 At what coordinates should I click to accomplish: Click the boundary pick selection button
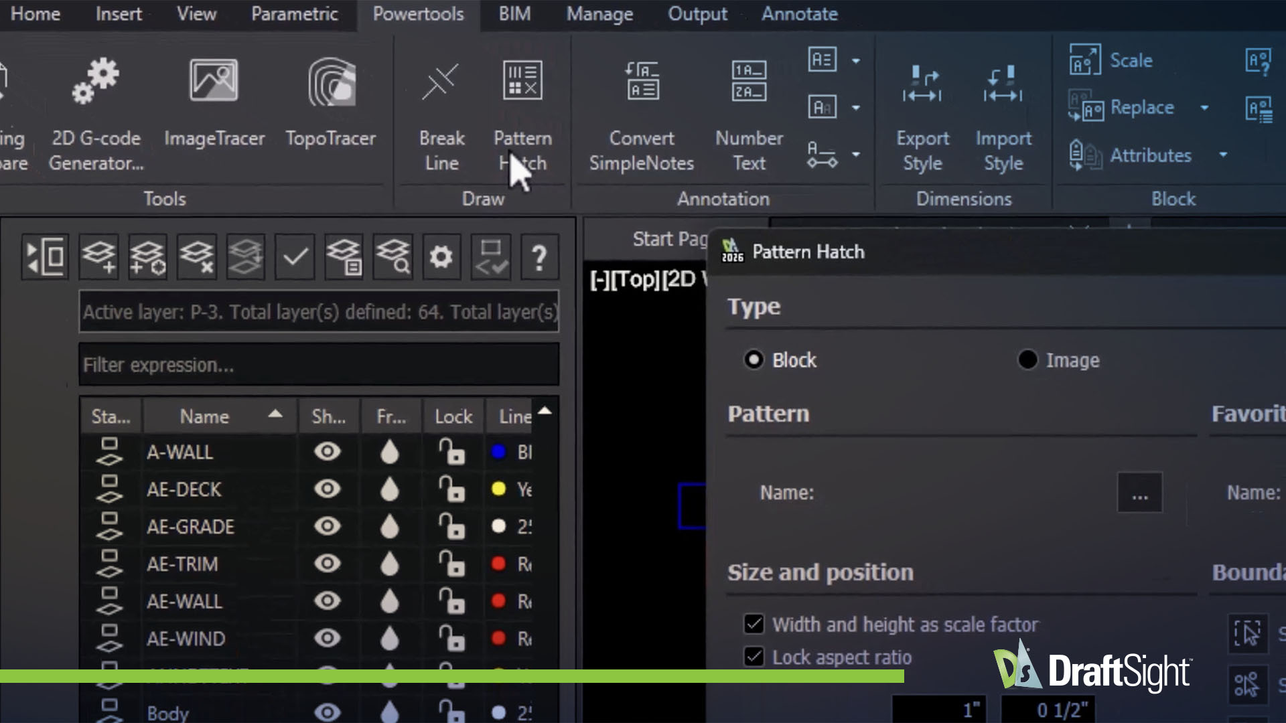[1247, 633]
